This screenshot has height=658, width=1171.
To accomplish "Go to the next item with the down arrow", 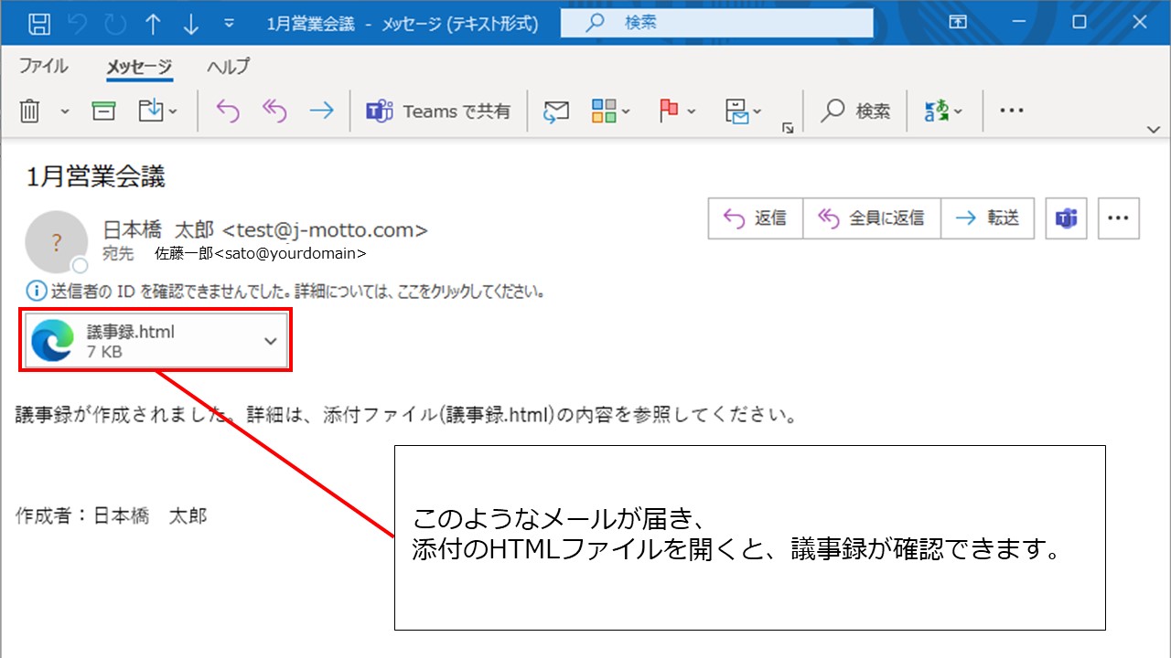I will tap(190, 24).
